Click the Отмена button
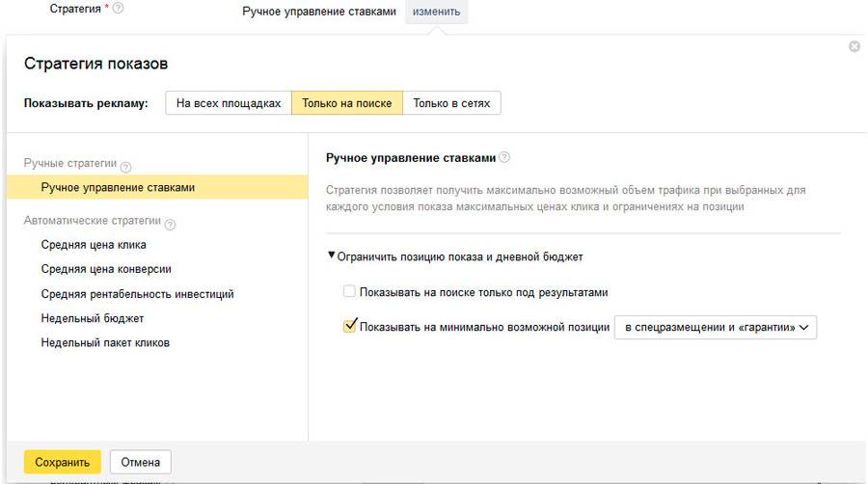Viewport: 868px width, 484px height. click(x=141, y=462)
